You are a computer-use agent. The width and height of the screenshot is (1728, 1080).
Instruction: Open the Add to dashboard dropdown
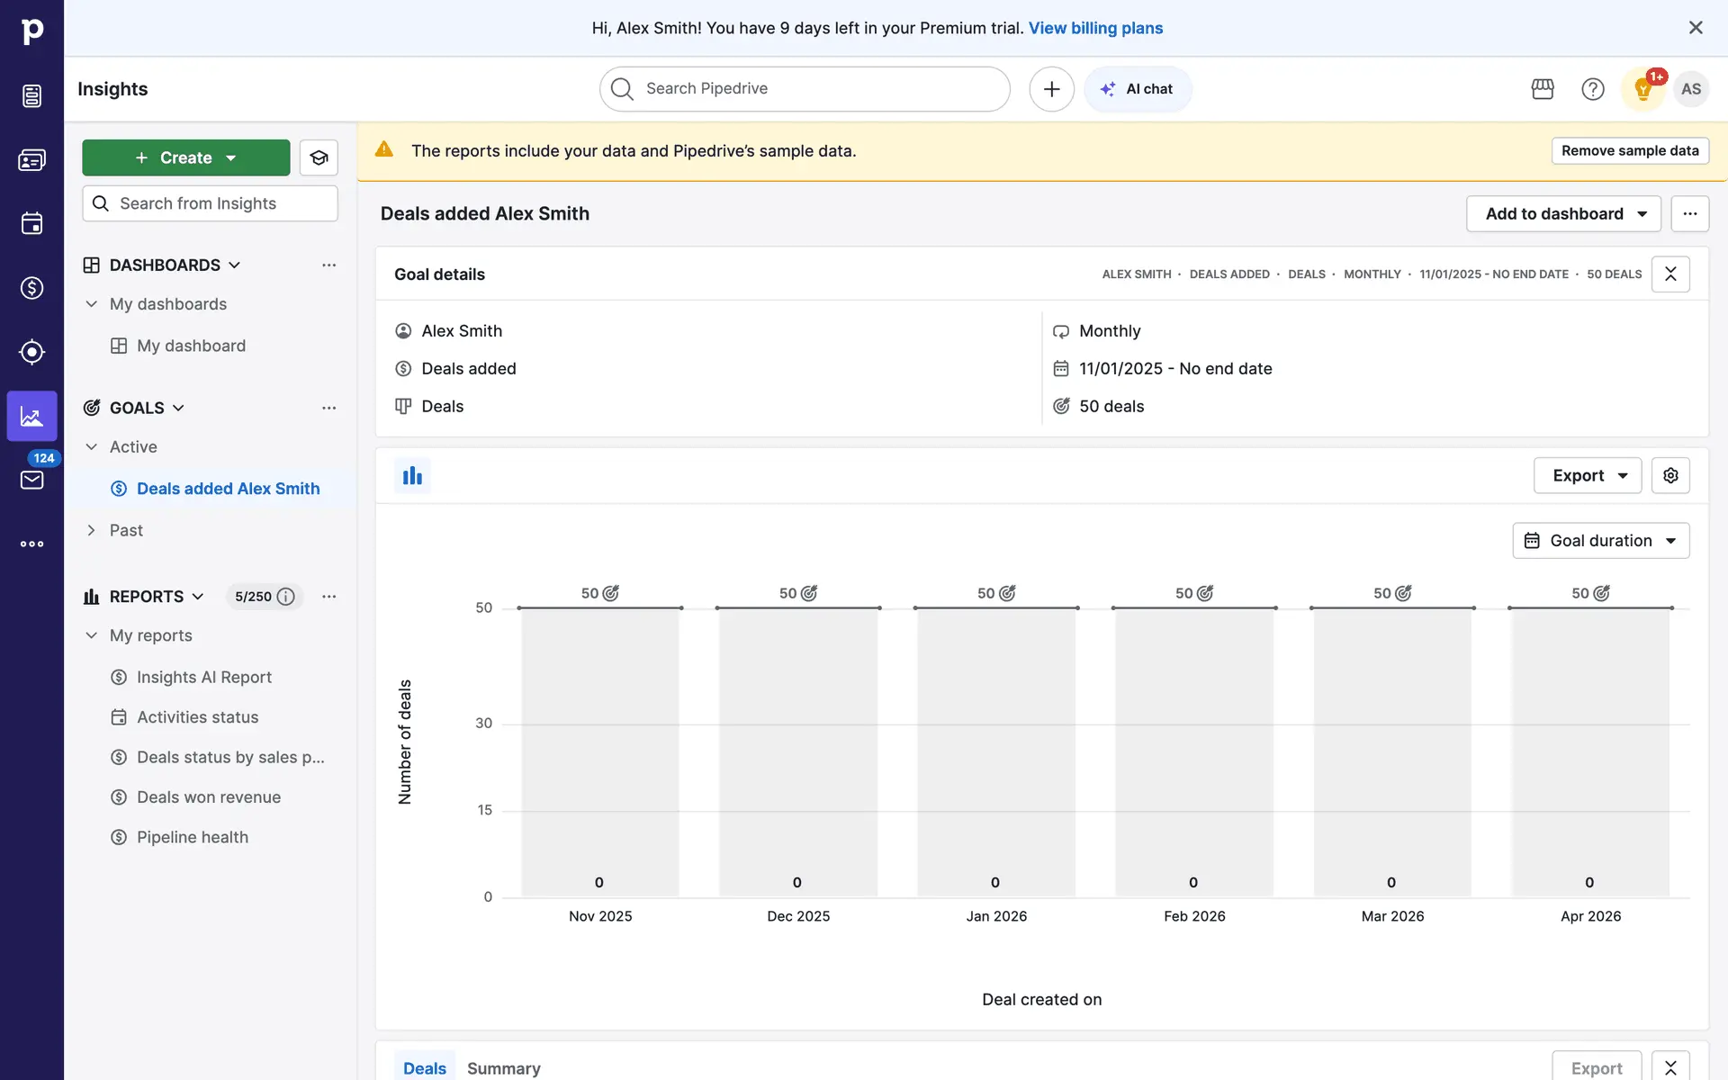(x=1563, y=213)
